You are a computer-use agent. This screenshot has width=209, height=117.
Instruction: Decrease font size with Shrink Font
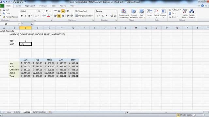(x=50, y=11)
